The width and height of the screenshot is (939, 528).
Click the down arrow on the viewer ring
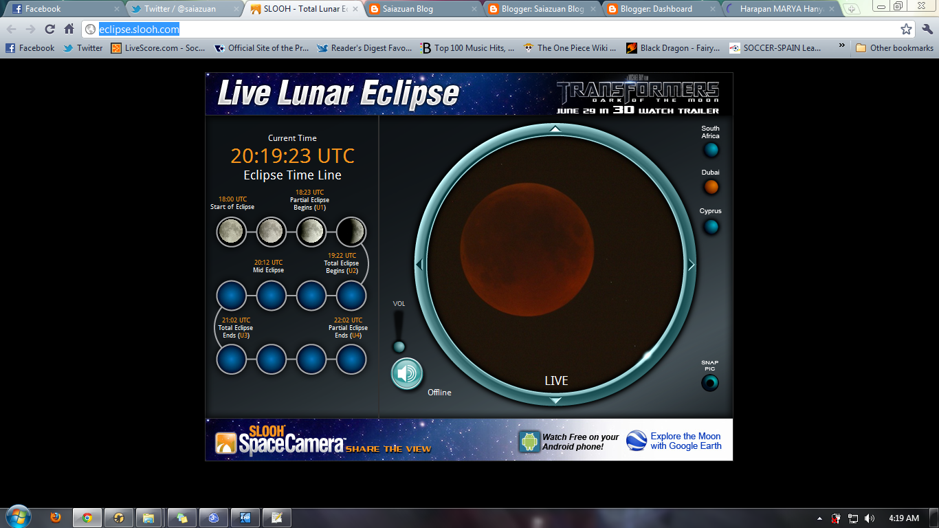point(556,400)
